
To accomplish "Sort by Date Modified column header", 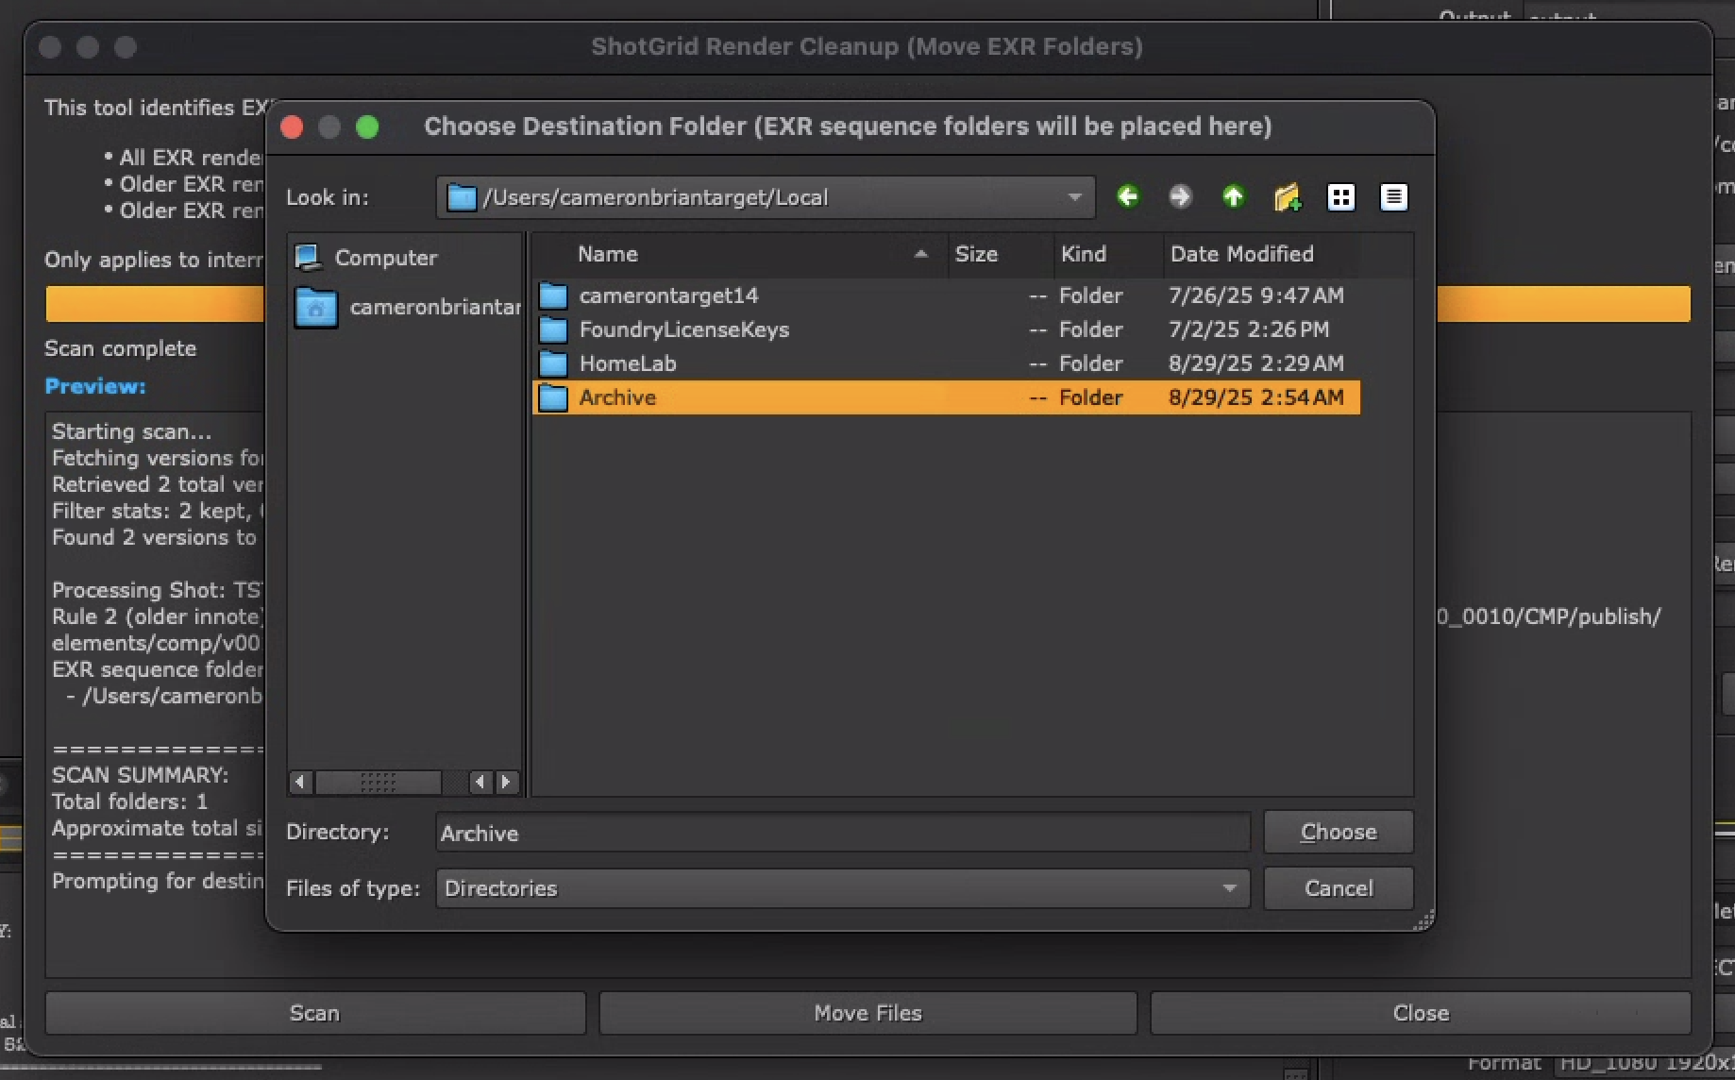I will 1241,254.
